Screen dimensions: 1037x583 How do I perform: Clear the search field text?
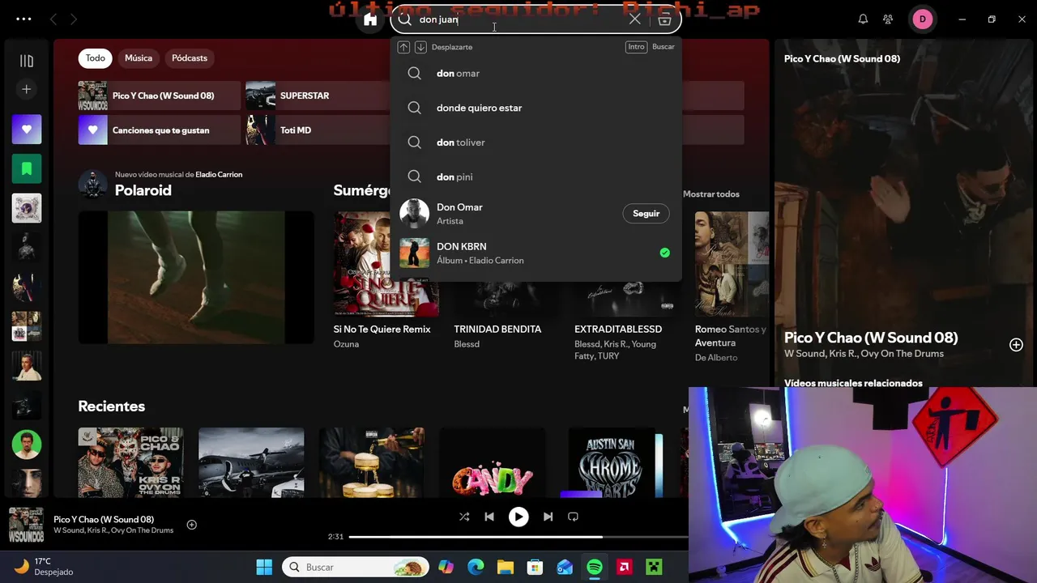635,19
